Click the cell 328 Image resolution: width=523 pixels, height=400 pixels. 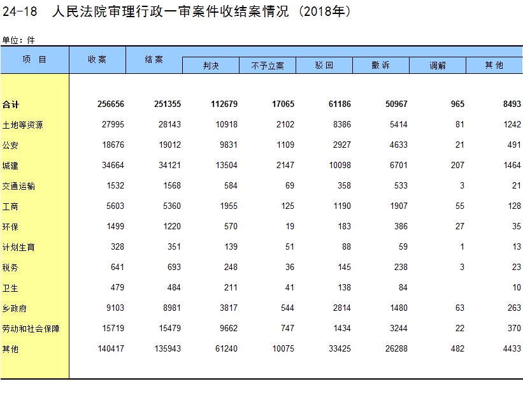tap(117, 246)
